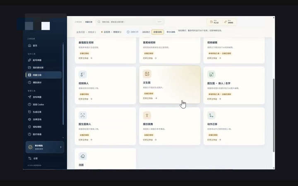Click 视频编辑 card title

point(212,43)
